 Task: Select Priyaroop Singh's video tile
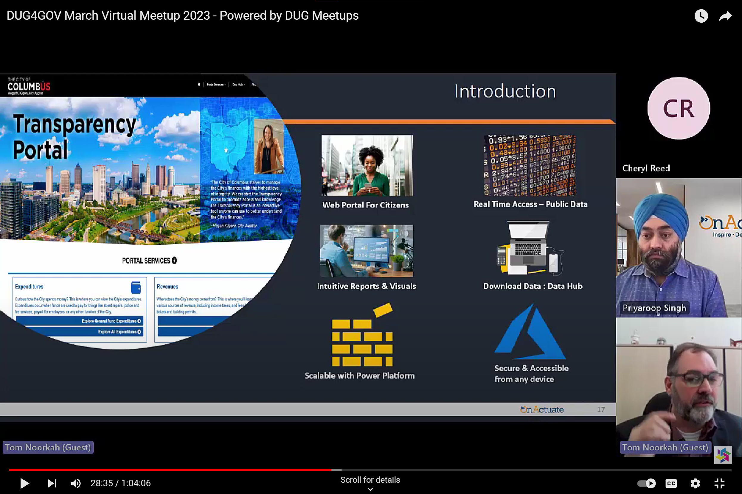[x=679, y=248]
